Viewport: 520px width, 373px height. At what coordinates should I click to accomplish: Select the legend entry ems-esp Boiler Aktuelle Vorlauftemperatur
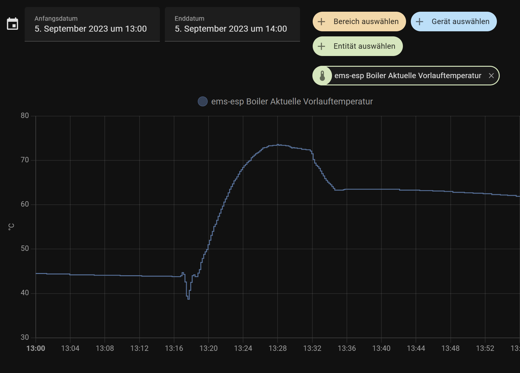point(292,101)
